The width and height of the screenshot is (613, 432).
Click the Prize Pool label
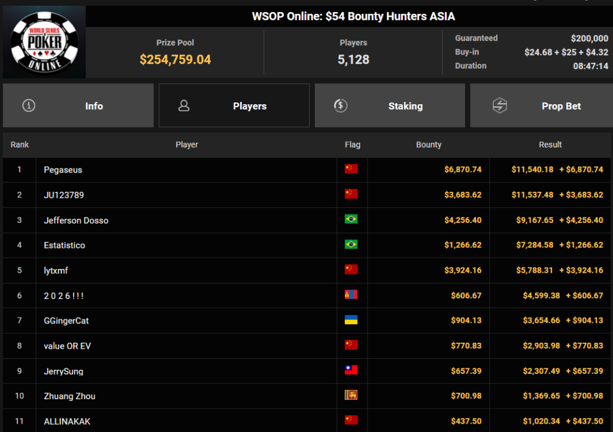coord(175,43)
